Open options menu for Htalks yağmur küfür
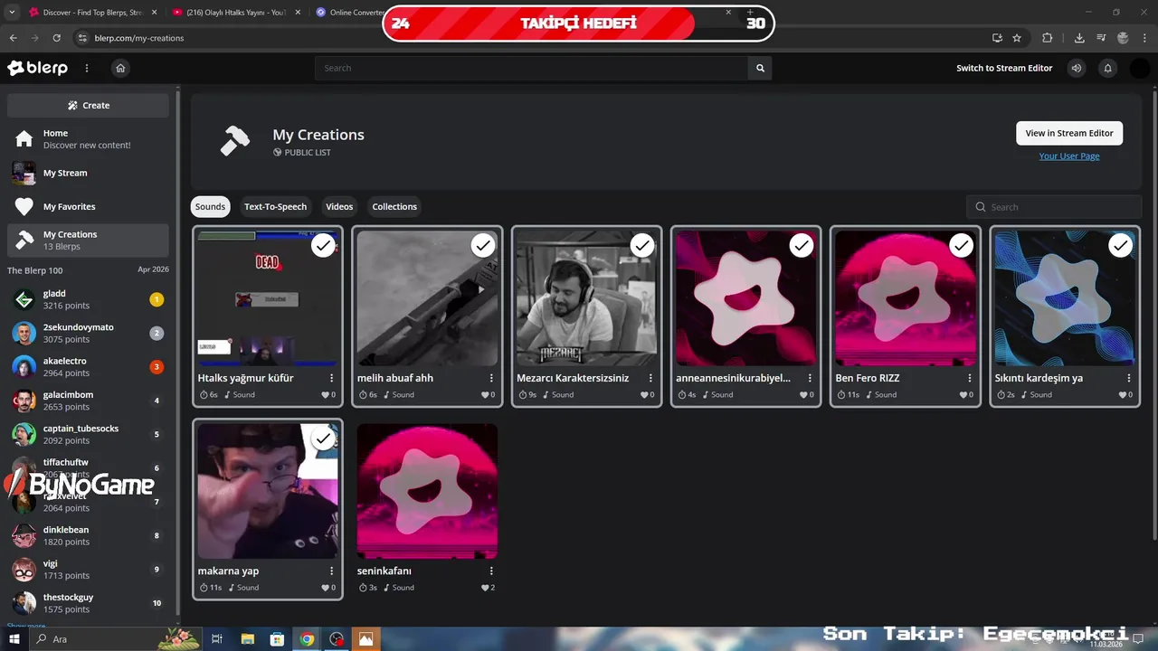 pyautogui.click(x=332, y=378)
